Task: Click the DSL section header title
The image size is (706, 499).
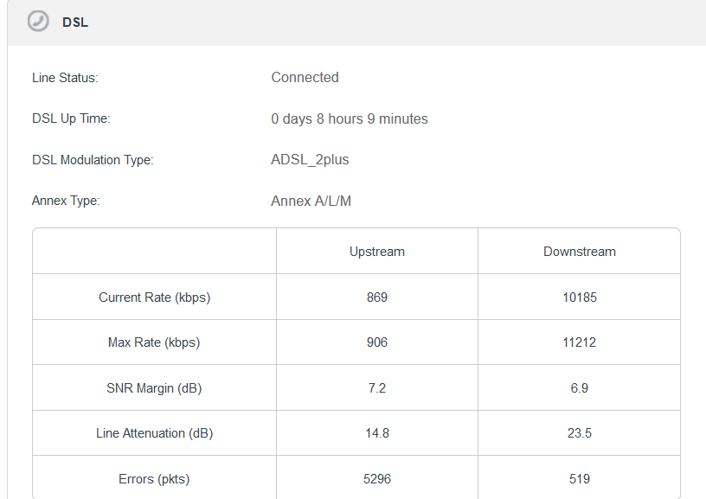Action: [x=75, y=22]
